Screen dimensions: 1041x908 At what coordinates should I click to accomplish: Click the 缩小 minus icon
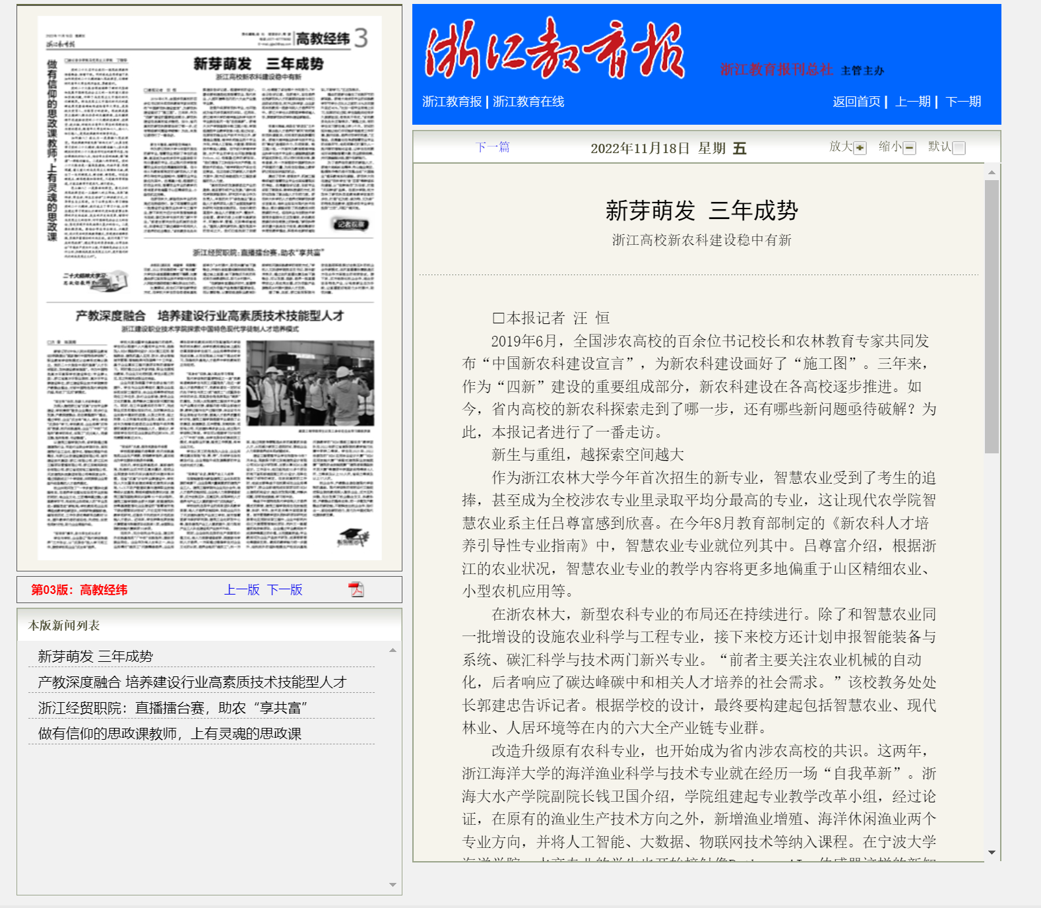[909, 148]
